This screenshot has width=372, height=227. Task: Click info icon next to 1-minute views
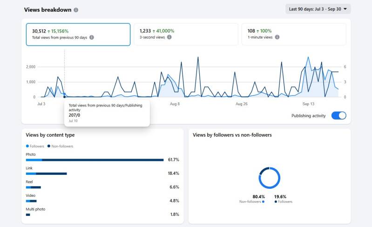tap(277, 37)
